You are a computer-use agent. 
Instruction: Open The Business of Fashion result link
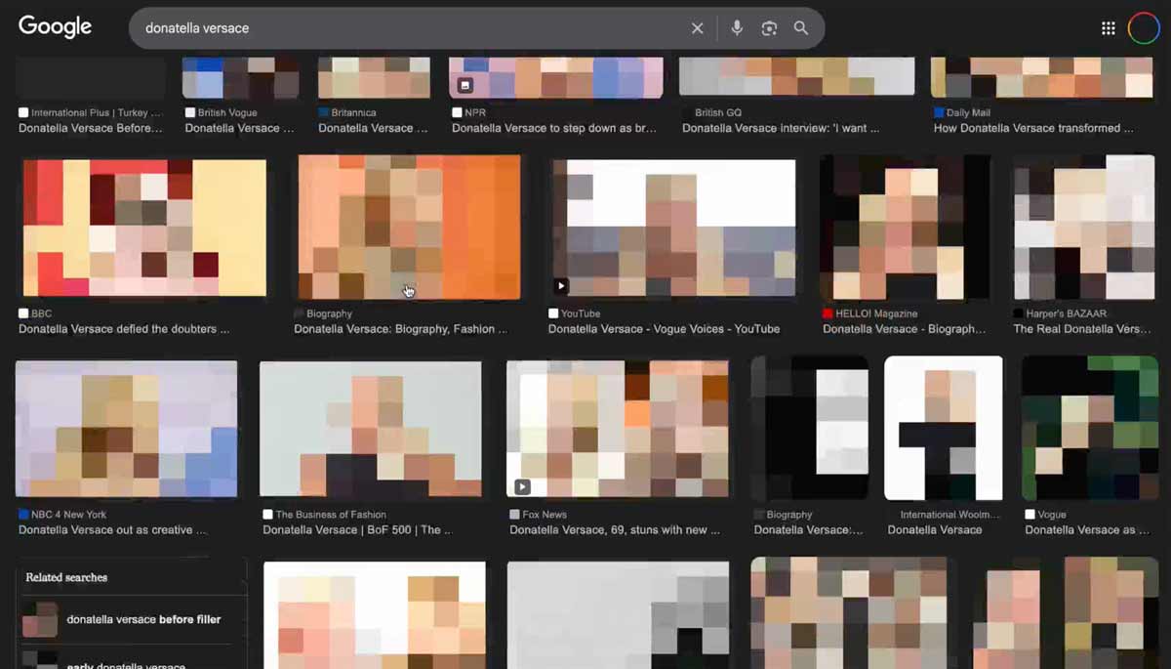coord(357,530)
